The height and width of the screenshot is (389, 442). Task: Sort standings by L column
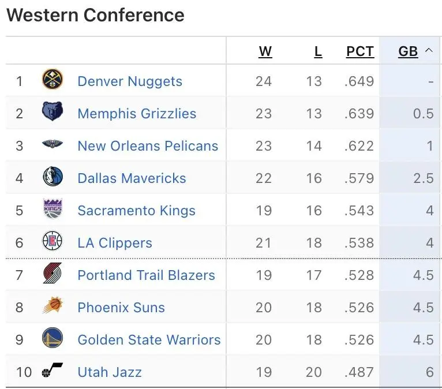click(x=318, y=51)
